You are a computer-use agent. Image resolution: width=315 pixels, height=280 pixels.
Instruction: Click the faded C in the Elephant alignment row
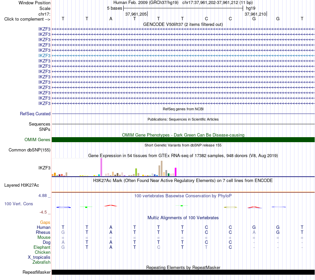pyautogui.click(x=158, y=247)
